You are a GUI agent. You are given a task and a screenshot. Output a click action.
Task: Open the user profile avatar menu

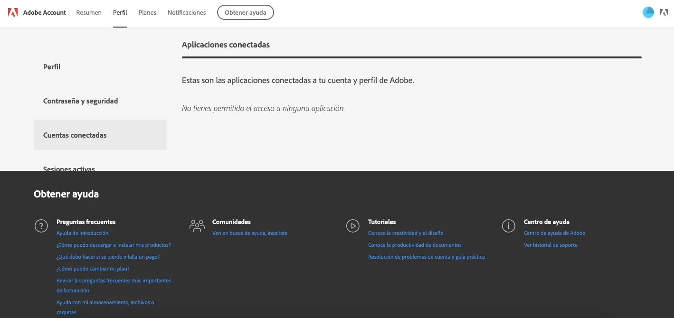pyautogui.click(x=648, y=12)
